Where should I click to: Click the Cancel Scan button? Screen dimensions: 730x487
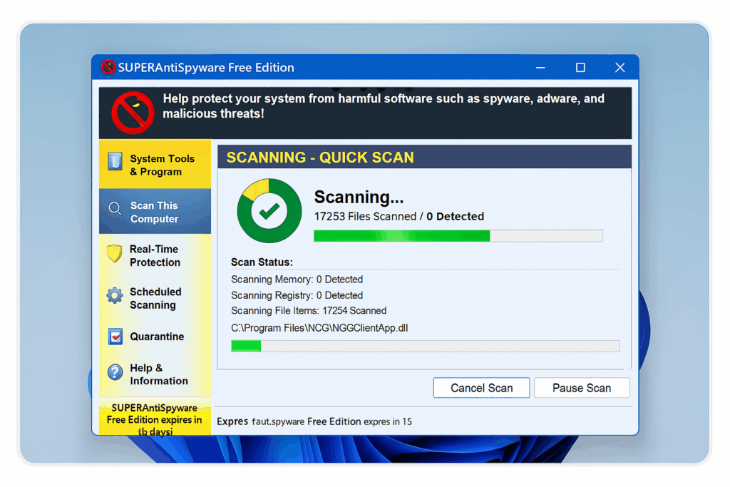(x=481, y=387)
